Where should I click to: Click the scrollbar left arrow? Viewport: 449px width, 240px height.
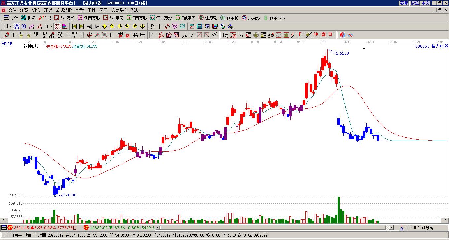(157, 228)
